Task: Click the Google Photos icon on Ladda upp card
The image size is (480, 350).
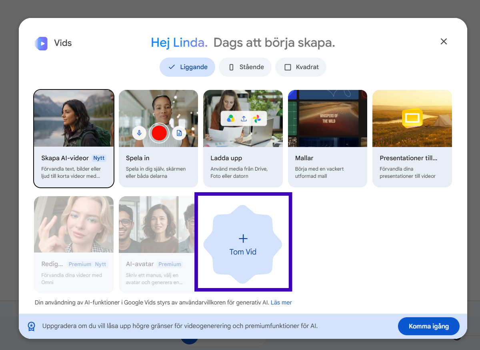Action: point(257,119)
